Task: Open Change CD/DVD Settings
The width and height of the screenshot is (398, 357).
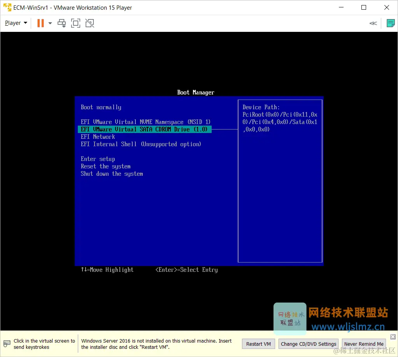Action: [x=309, y=344]
